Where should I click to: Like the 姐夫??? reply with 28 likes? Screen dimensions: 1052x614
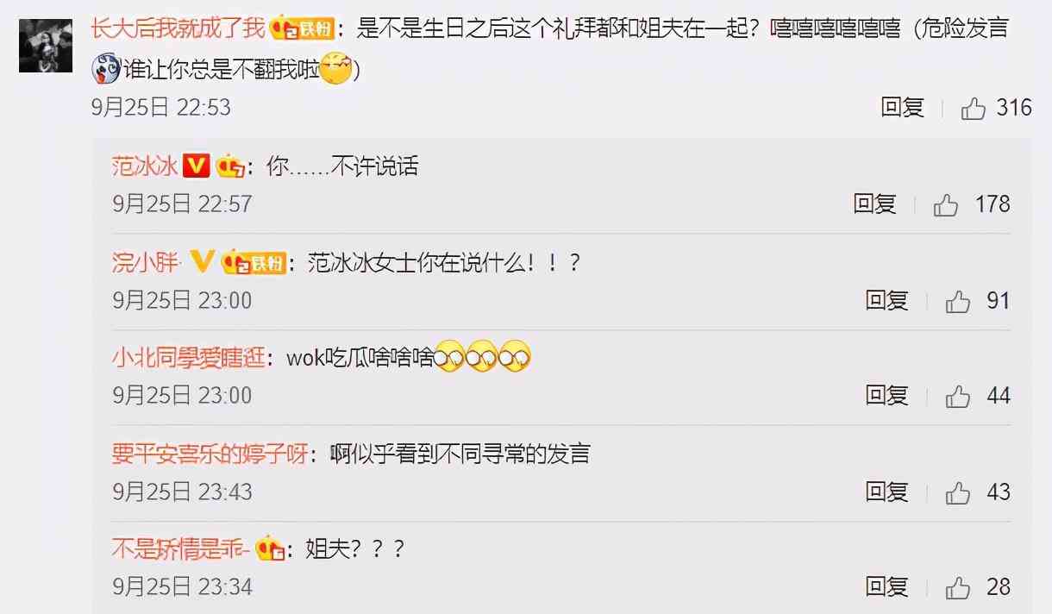958,588
